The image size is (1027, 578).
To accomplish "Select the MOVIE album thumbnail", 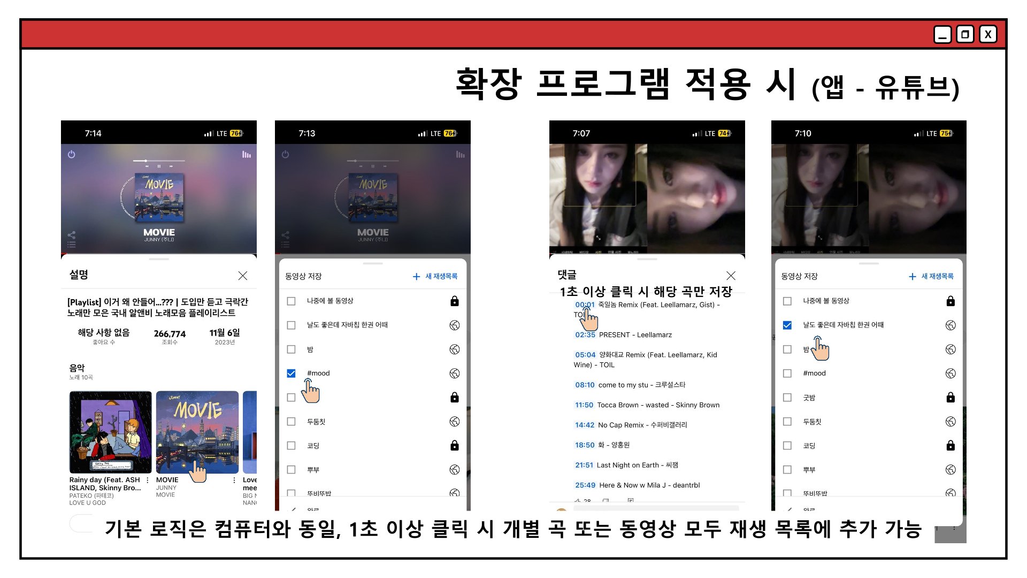I will pyautogui.click(x=197, y=431).
